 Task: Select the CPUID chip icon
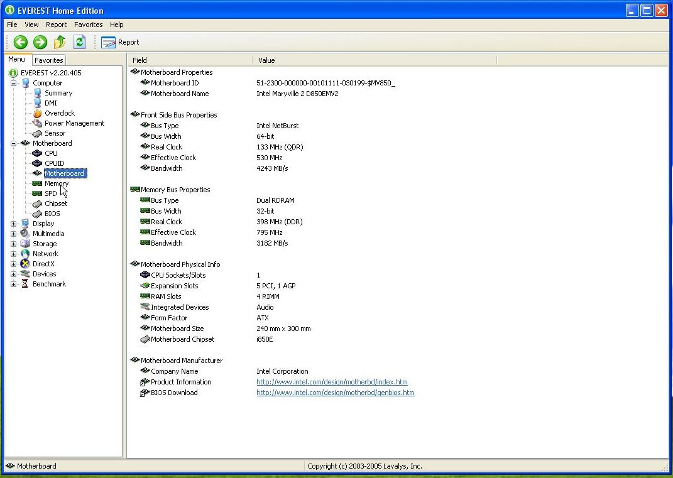tap(37, 163)
